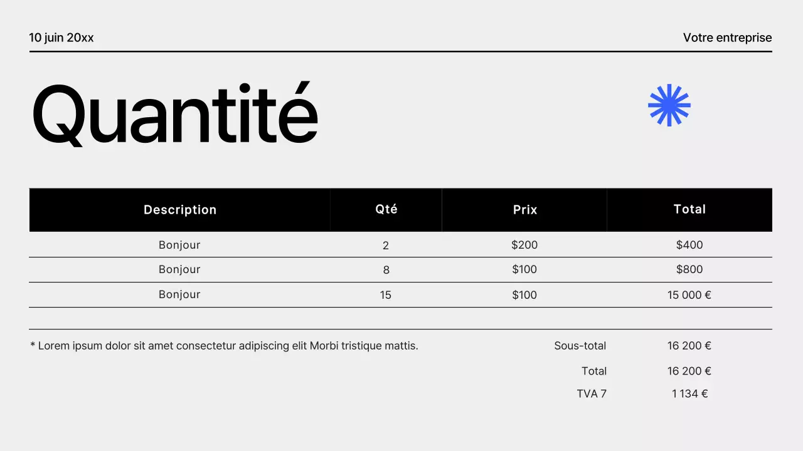This screenshot has height=451, width=803.
Task: Click the $800 total cell
Action: [x=689, y=269]
